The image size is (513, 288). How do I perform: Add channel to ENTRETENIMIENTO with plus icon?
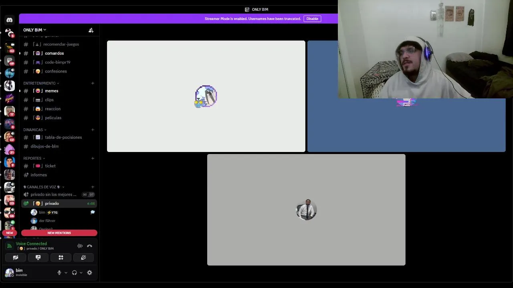[93, 83]
